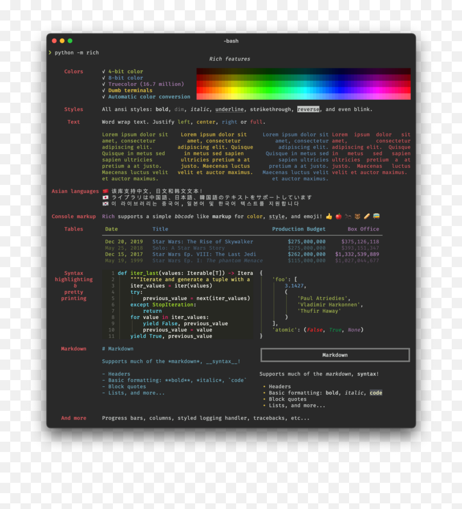Click the Markdown panel title box
Viewport: 462px width, 509px height.
335,355
